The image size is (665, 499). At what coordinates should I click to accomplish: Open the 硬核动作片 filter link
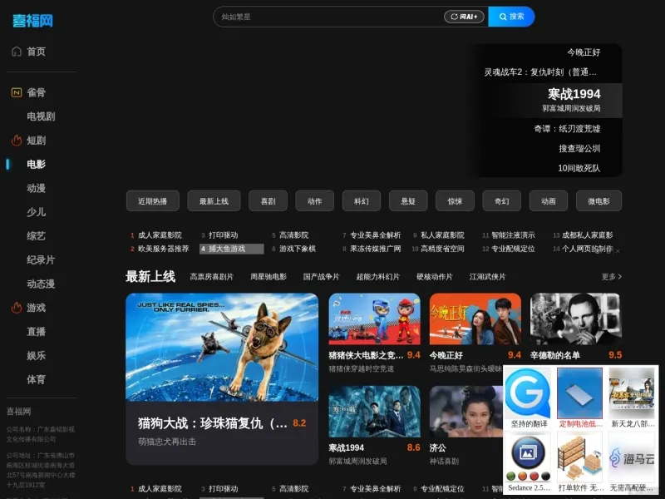434,277
